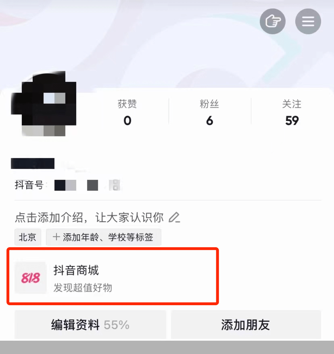Image resolution: width=334 pixels, height=354 pixels.
Task: Tap 发现超值好物 subtitle
Action: tap(83, 287)
